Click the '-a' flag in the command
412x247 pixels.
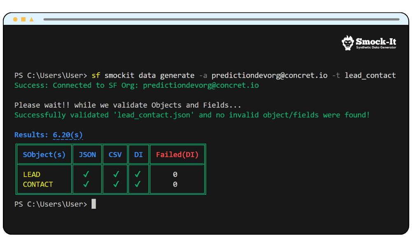click(203, 76)
